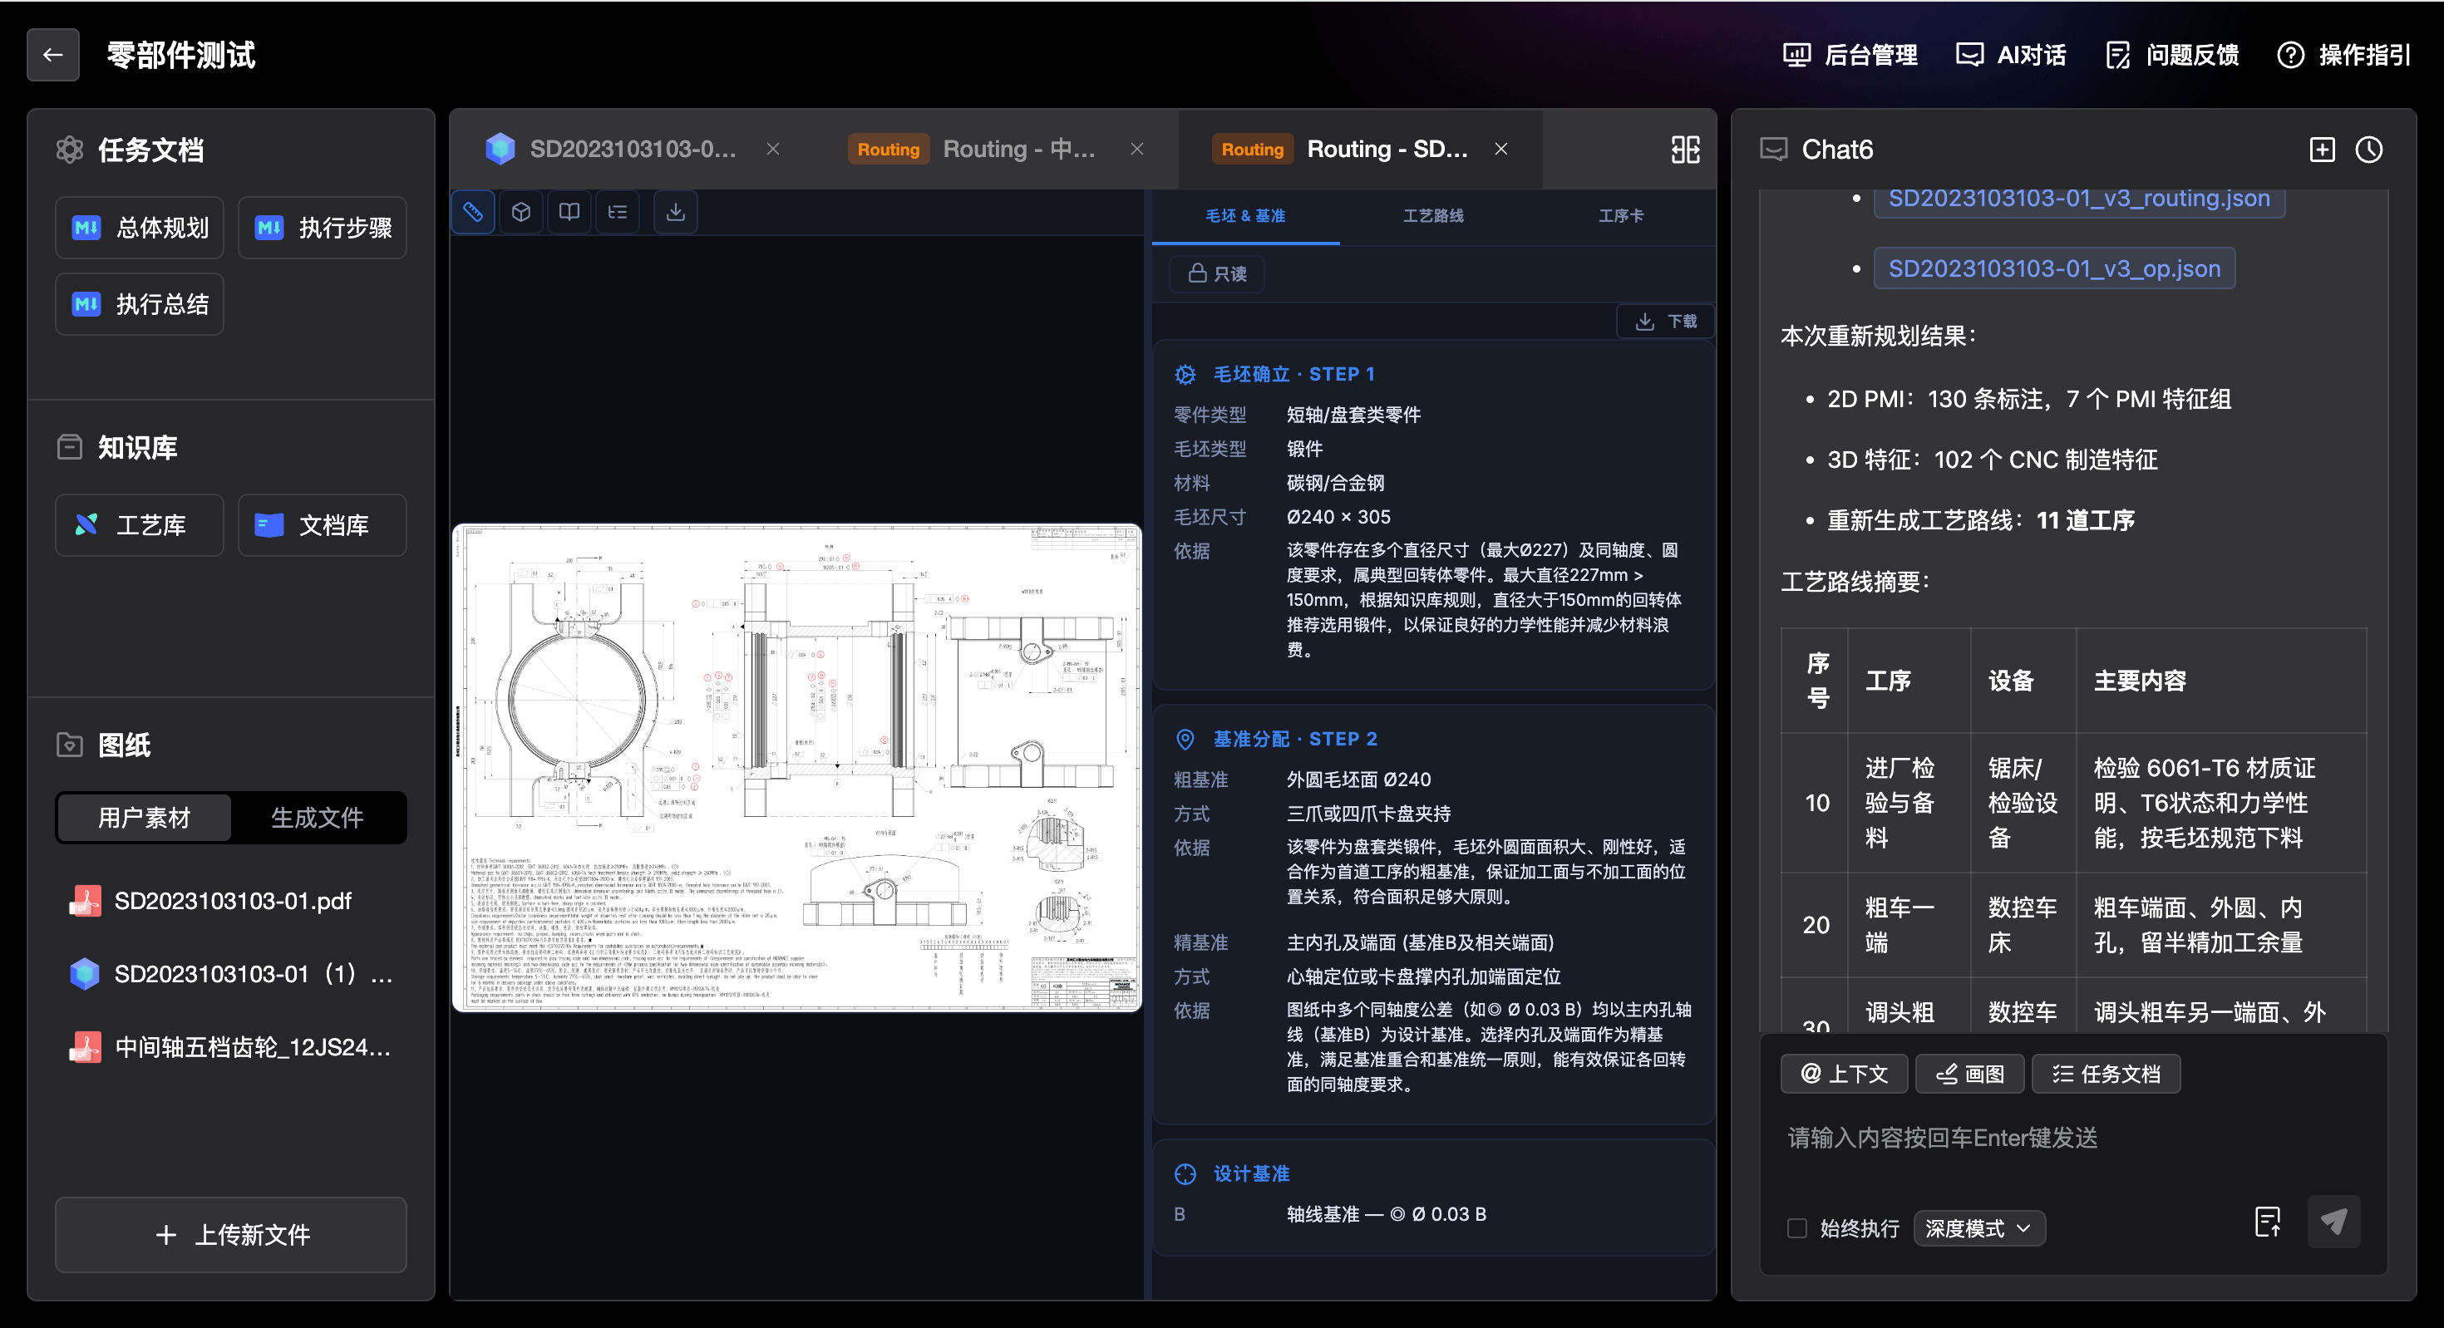This screenshot has width=2444, height=1328.
Task: Open the 文档库 knowledge base
Action: click(x=323, y=525)
